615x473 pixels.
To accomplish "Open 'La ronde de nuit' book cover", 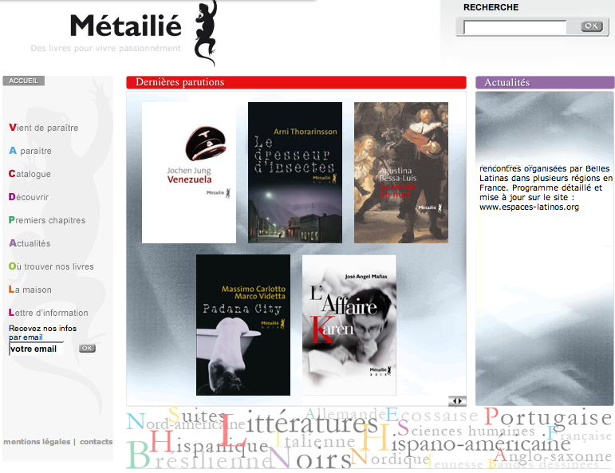I will coord(401,172).
